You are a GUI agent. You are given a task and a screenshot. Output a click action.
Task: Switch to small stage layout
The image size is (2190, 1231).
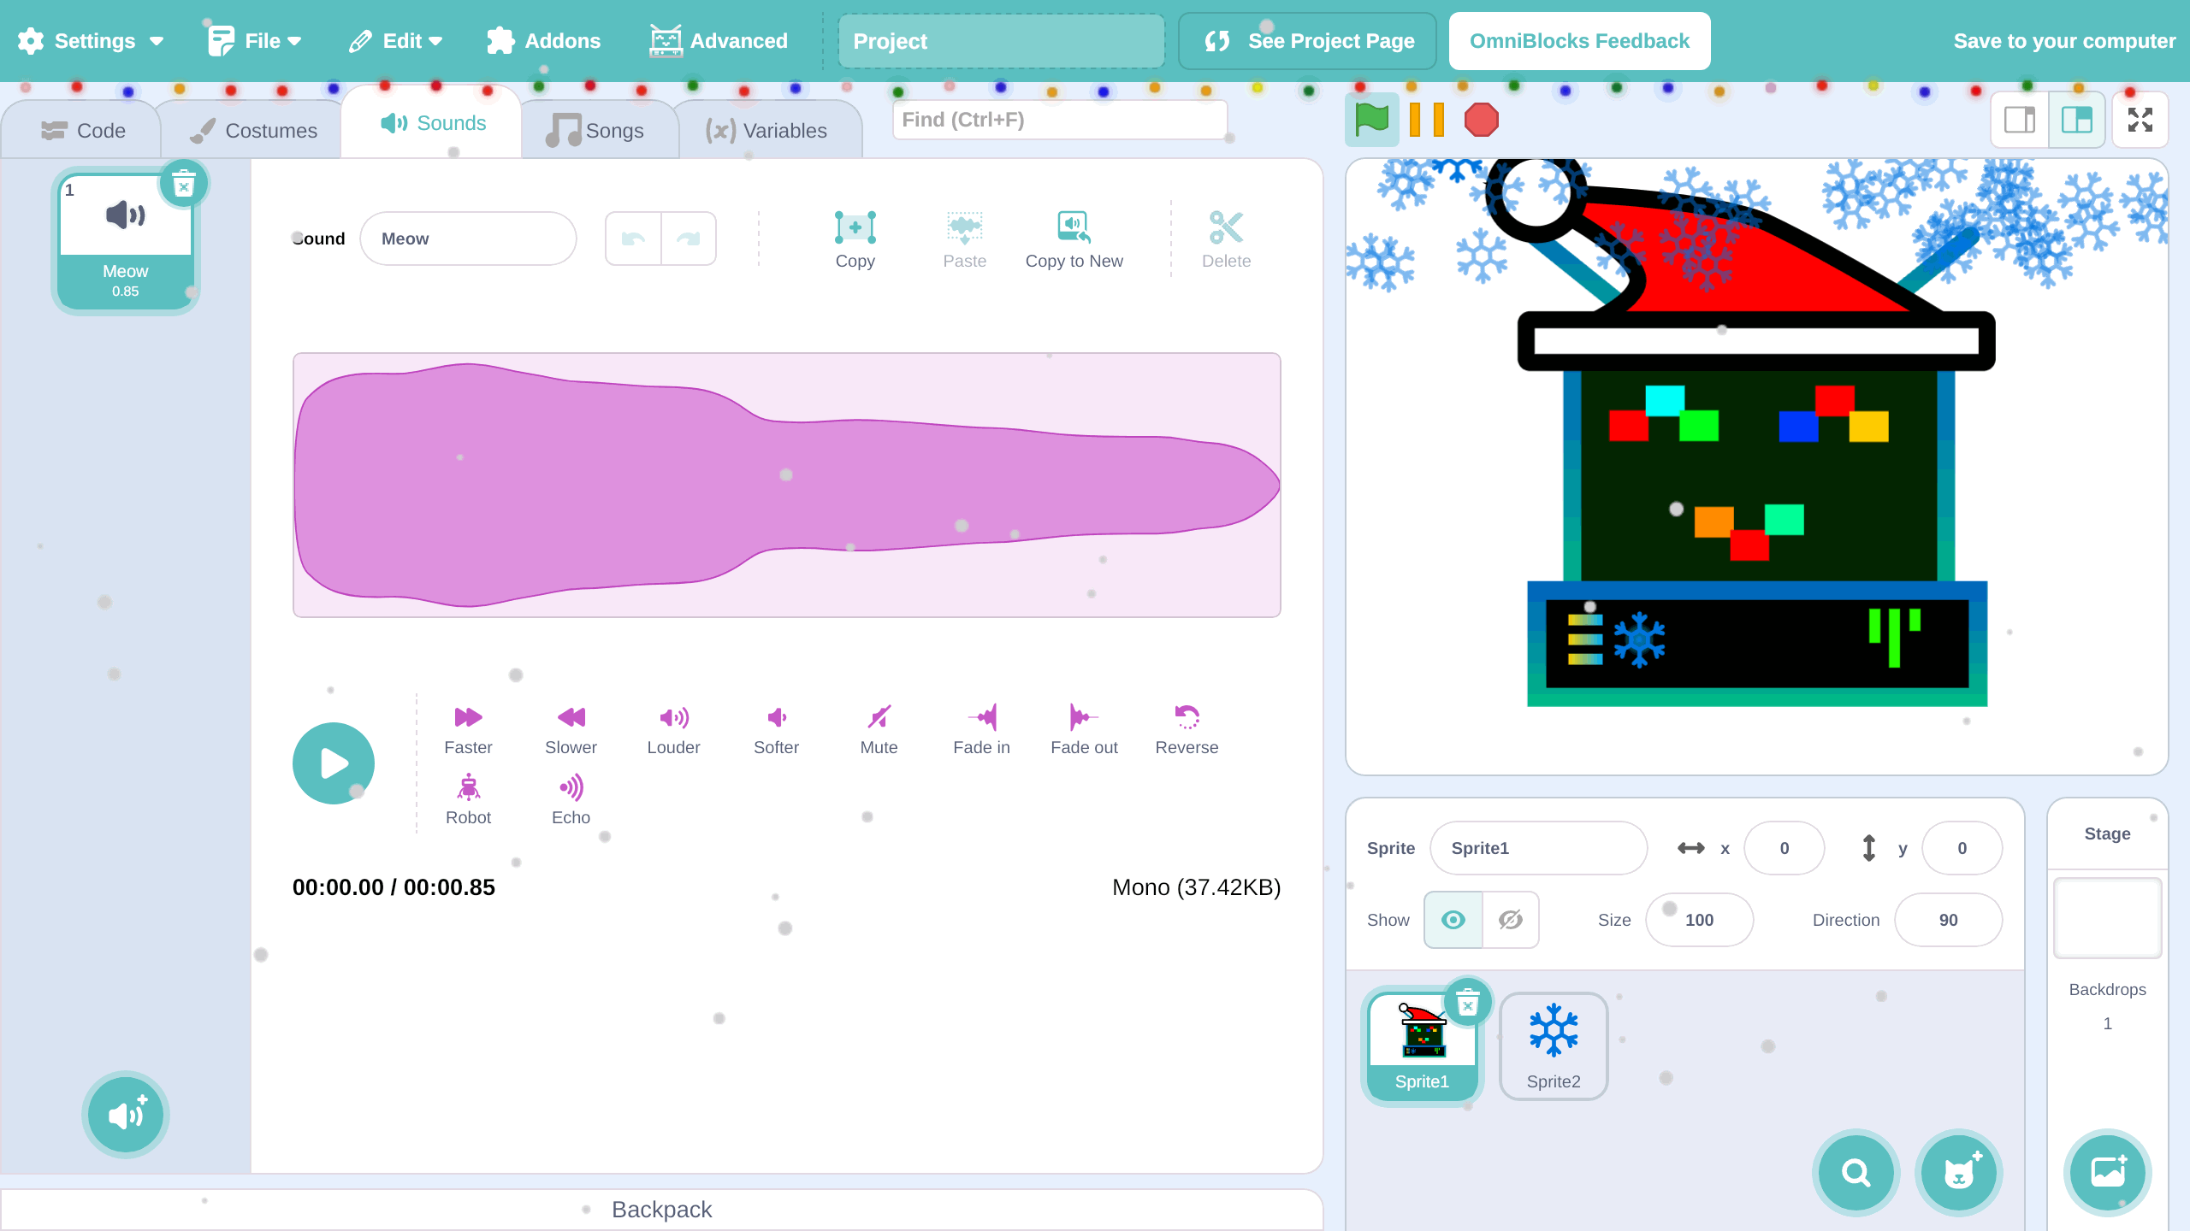(2019, 120)
